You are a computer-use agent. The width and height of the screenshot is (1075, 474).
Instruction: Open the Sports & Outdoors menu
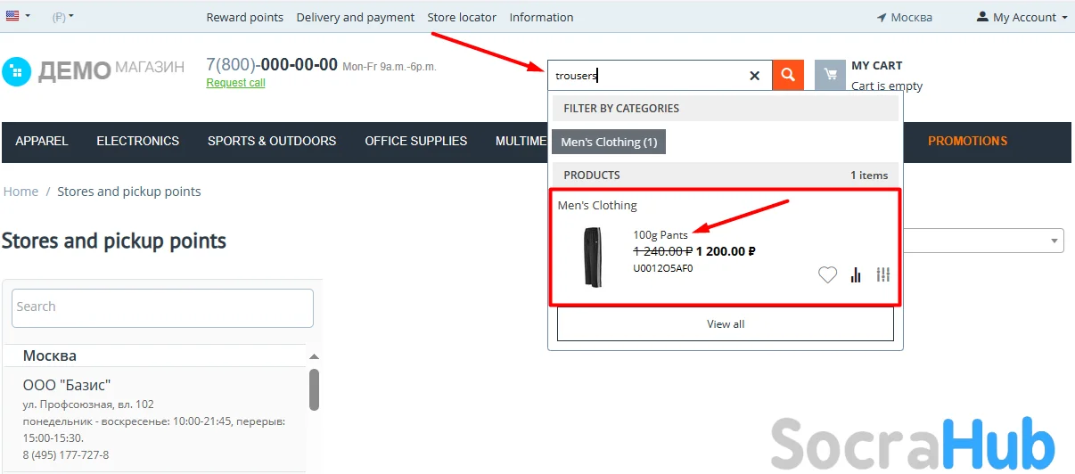pyautogui.click(x=272, y=141)
